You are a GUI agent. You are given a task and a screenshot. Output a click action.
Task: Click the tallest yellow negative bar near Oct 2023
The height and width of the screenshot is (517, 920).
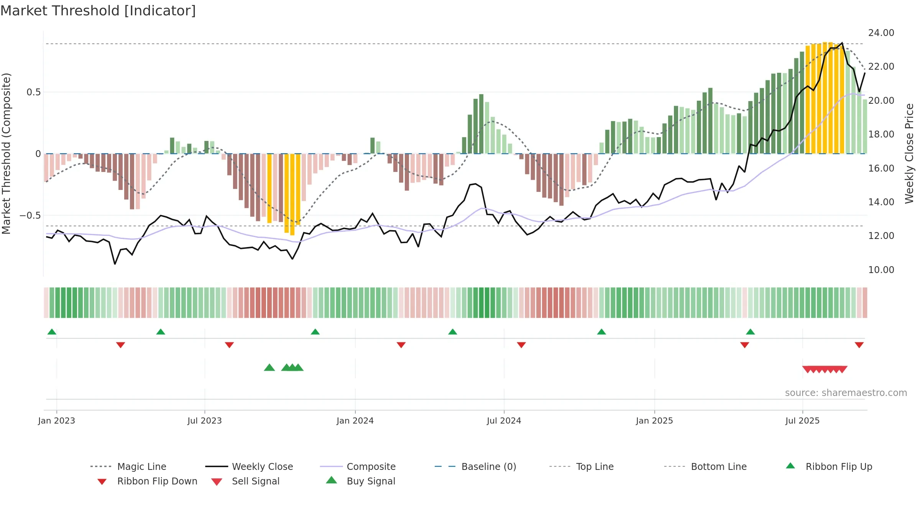[292, 195]
